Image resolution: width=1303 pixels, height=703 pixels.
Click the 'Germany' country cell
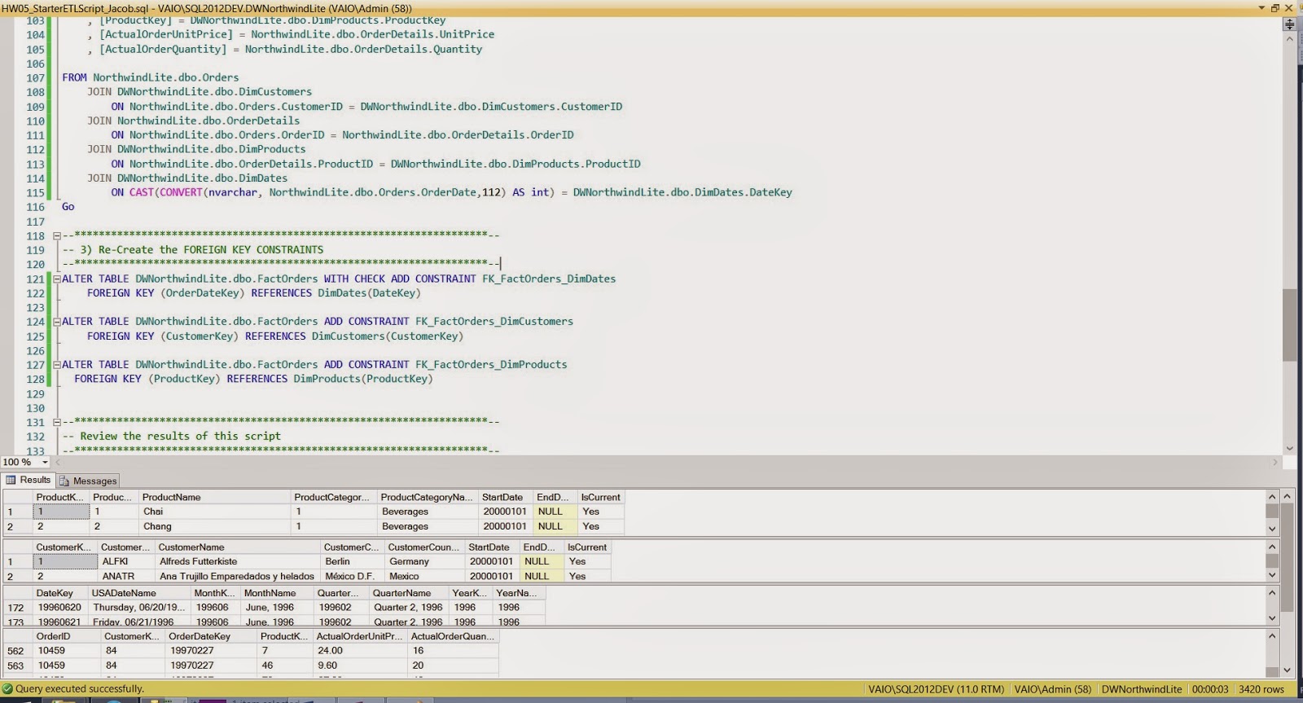click(425, 561)
